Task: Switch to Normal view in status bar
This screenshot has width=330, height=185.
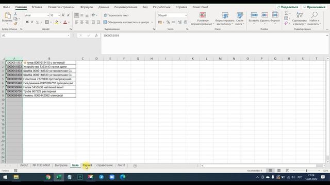Action: pos(270,171)
